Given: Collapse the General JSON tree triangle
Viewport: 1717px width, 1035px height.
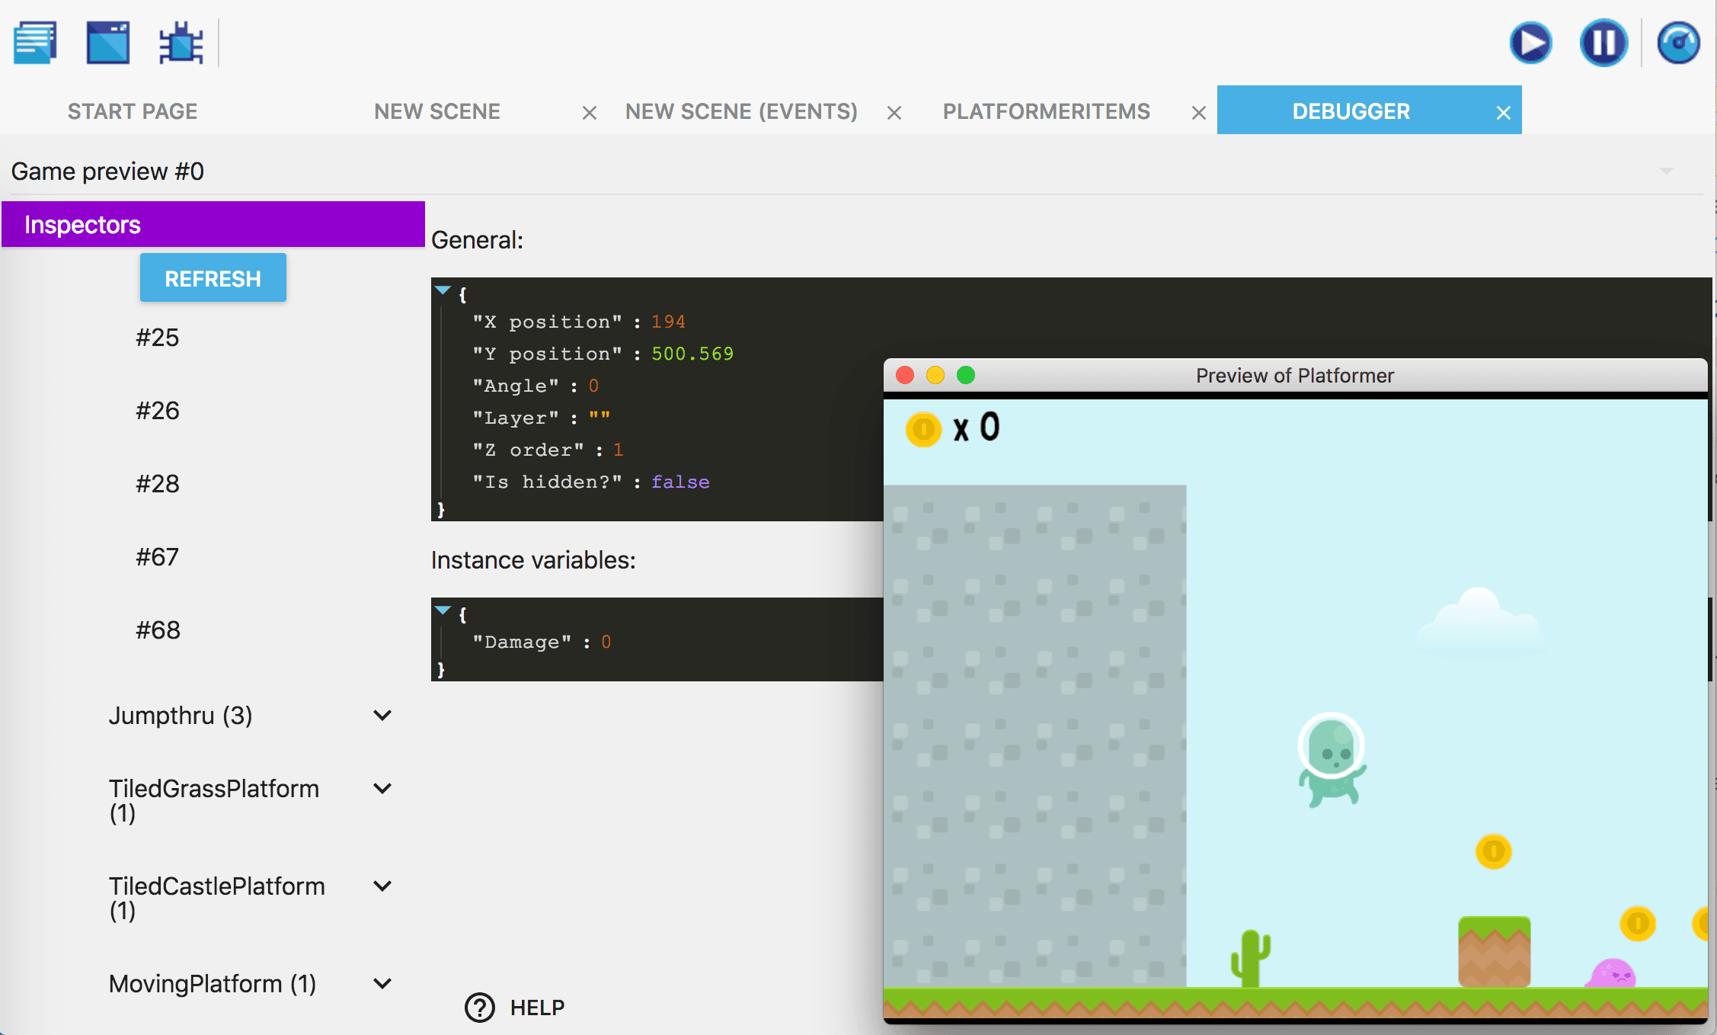Looking at the screenshot, I should coord(443,290).
